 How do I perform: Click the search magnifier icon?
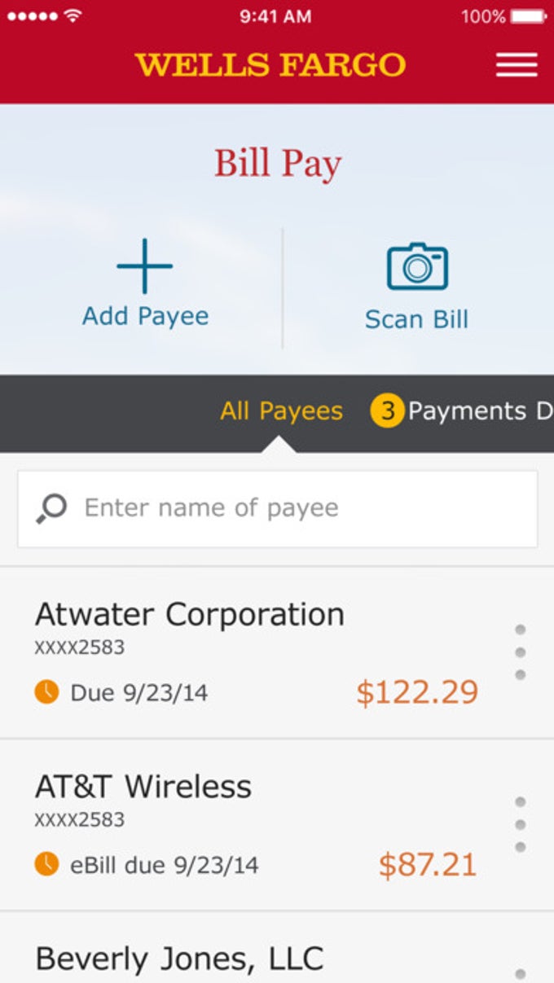pyautogui.click(x=51, y=508)
